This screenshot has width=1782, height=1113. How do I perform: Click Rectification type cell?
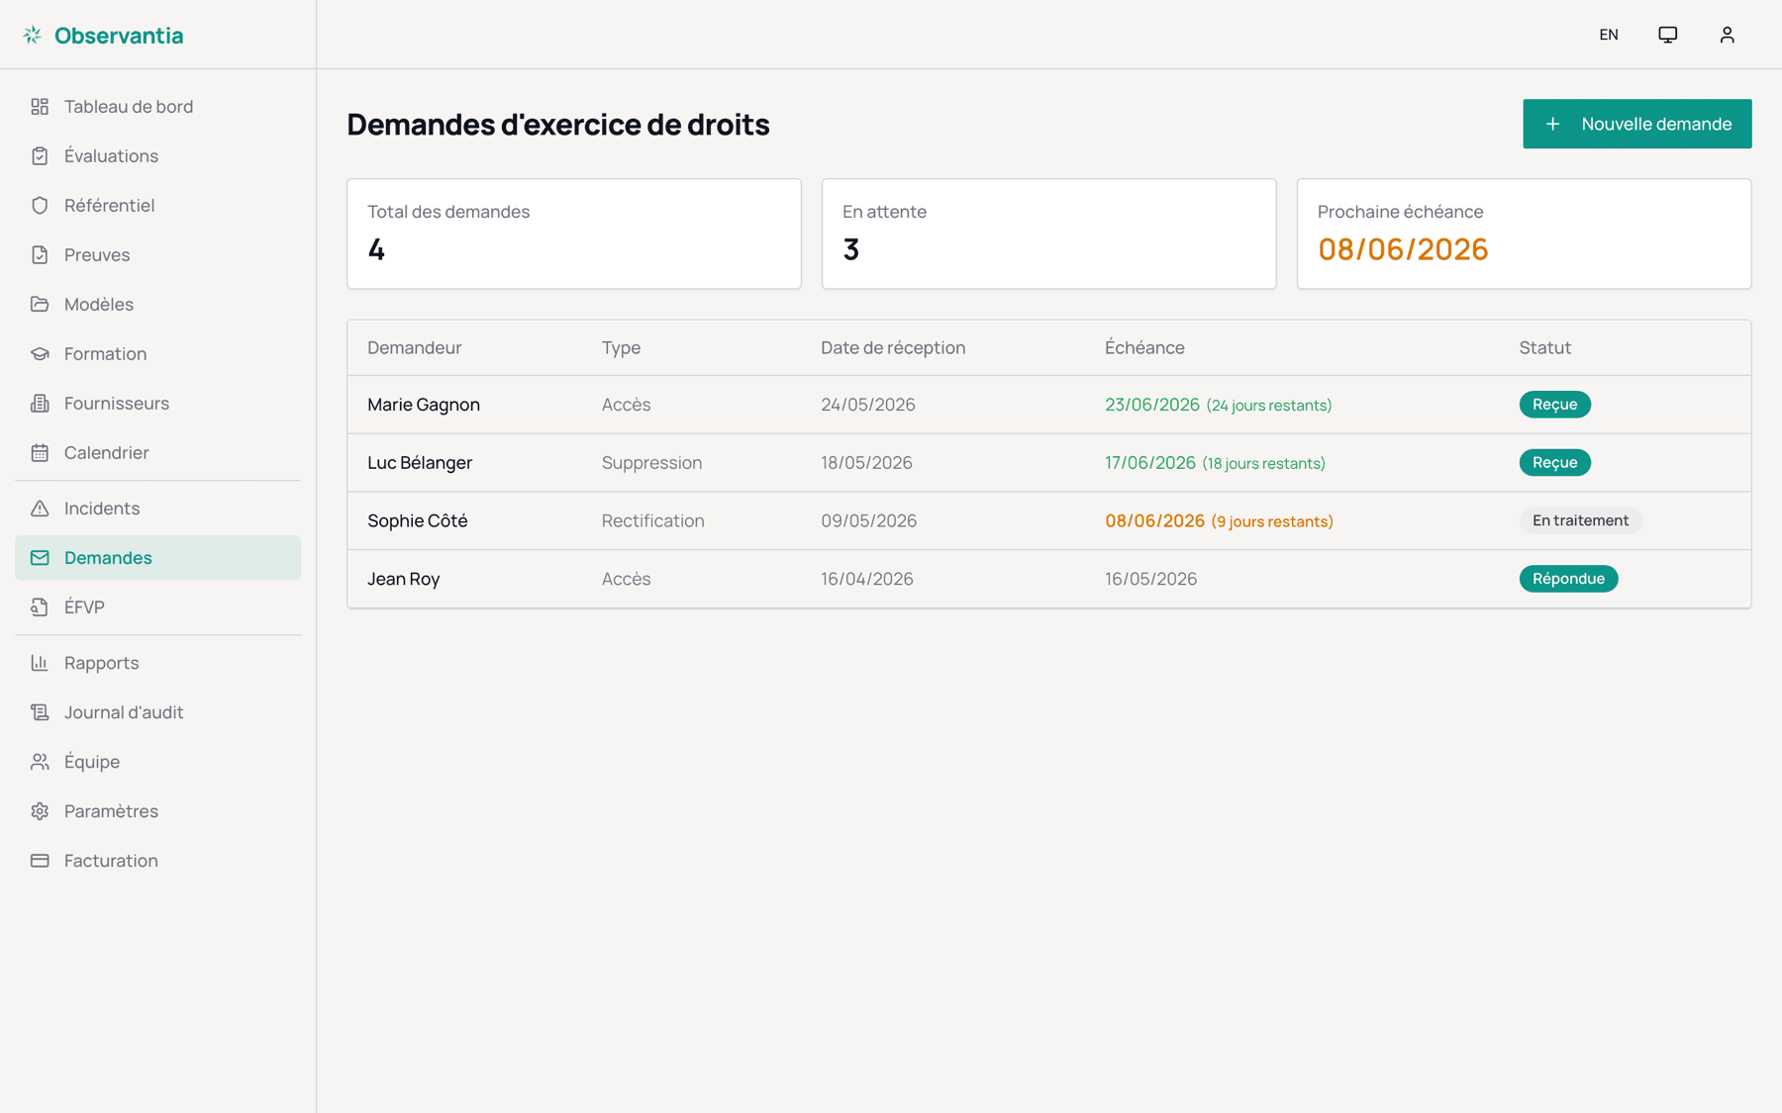[x=653, y=520]
